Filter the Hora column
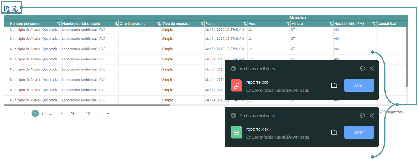Viewport: 418px width, 159px height. coord(288,24)
